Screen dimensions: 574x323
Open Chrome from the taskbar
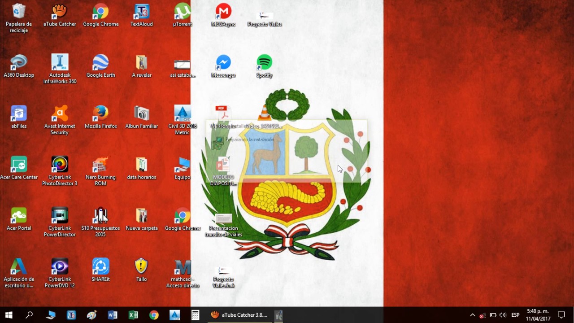[154, 315]
